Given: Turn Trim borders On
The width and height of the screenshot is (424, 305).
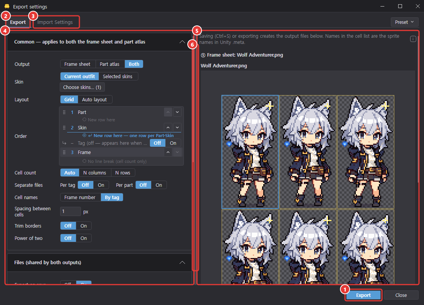Looking at the screenshot, I should (x=84, y=226).
